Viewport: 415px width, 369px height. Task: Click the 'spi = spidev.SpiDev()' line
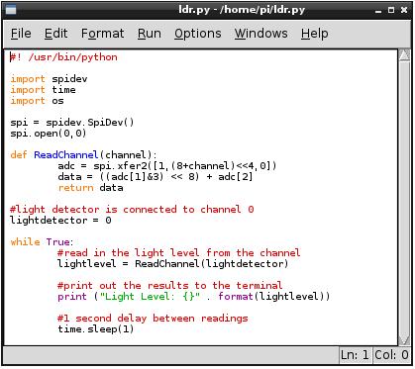pos(72,123)
